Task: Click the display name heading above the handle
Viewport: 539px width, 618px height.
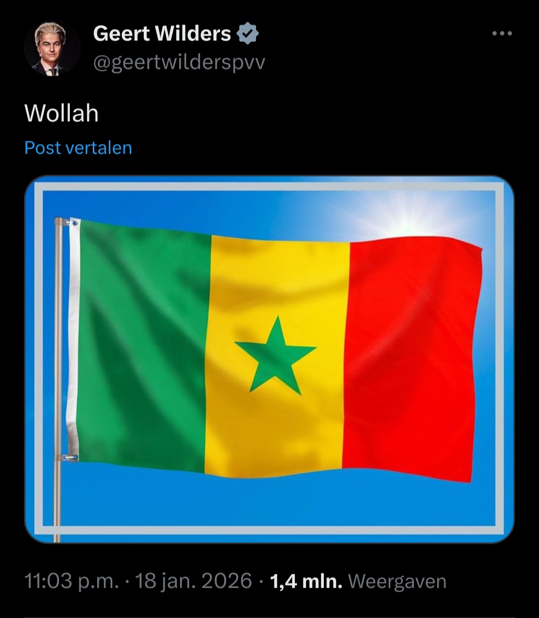Action: click(162, 33)
